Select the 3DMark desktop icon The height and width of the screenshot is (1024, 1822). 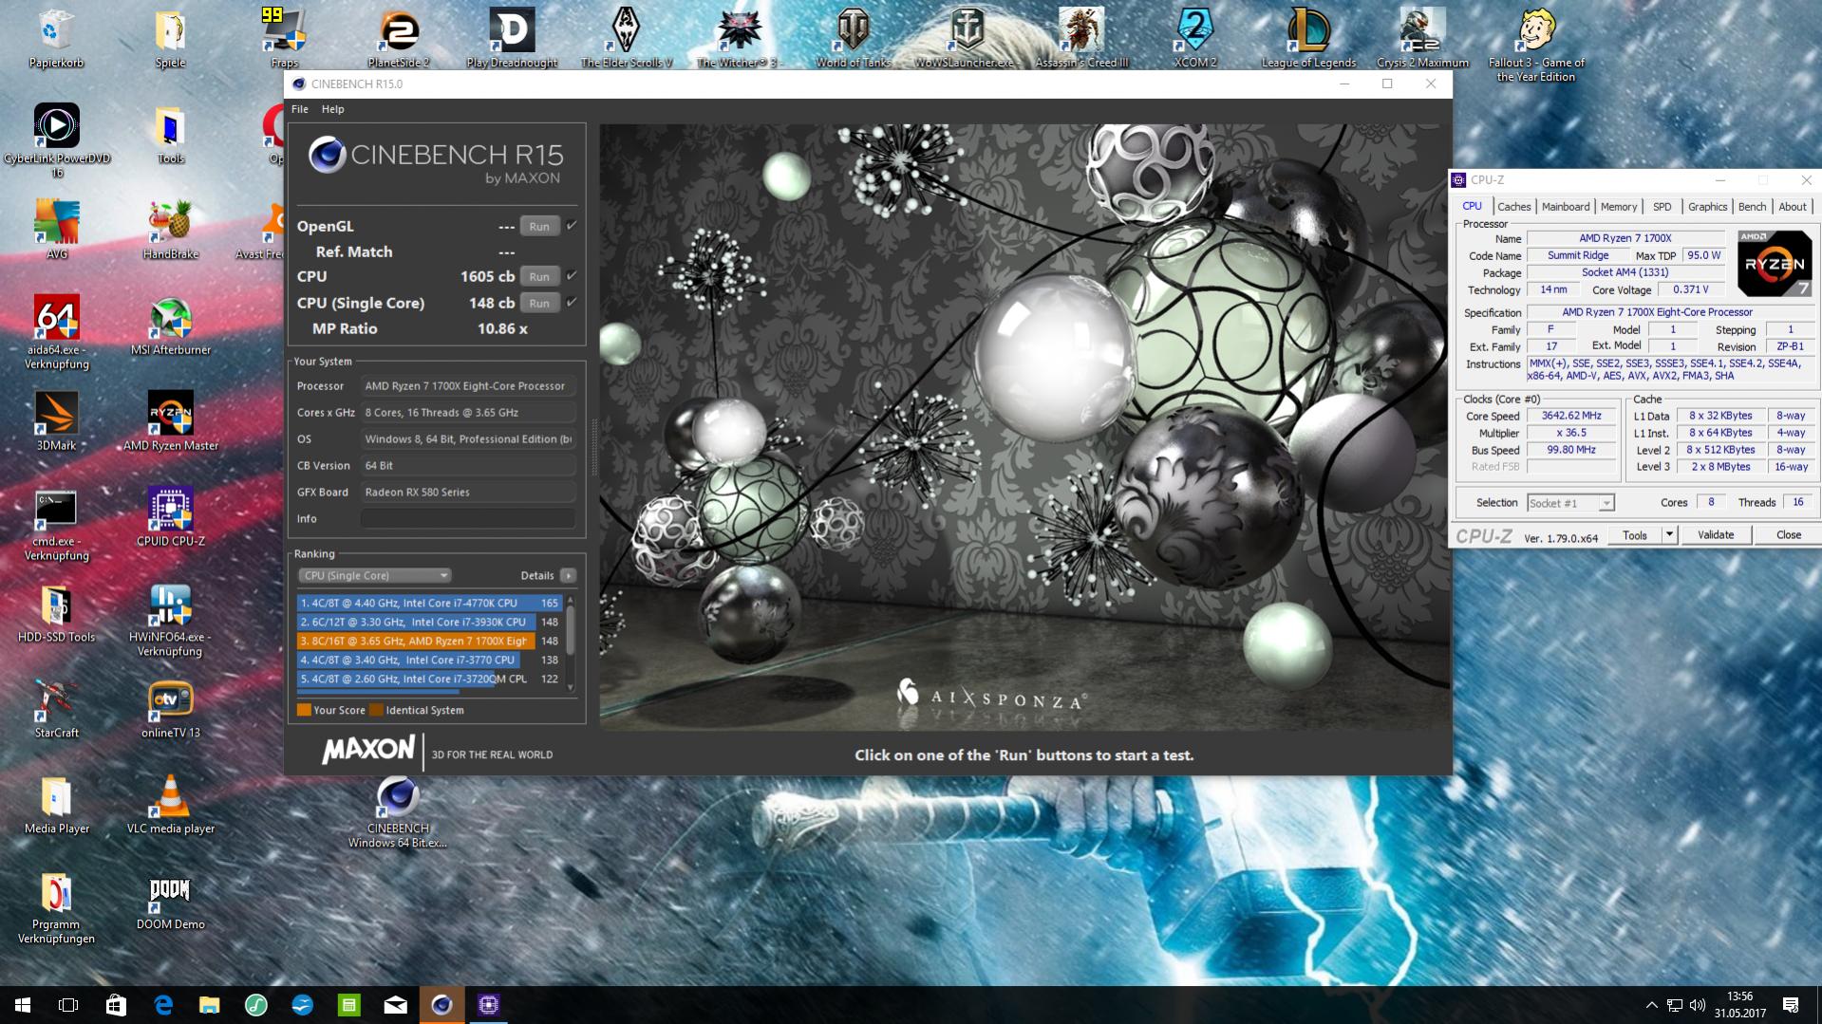(x=57, y=421)
